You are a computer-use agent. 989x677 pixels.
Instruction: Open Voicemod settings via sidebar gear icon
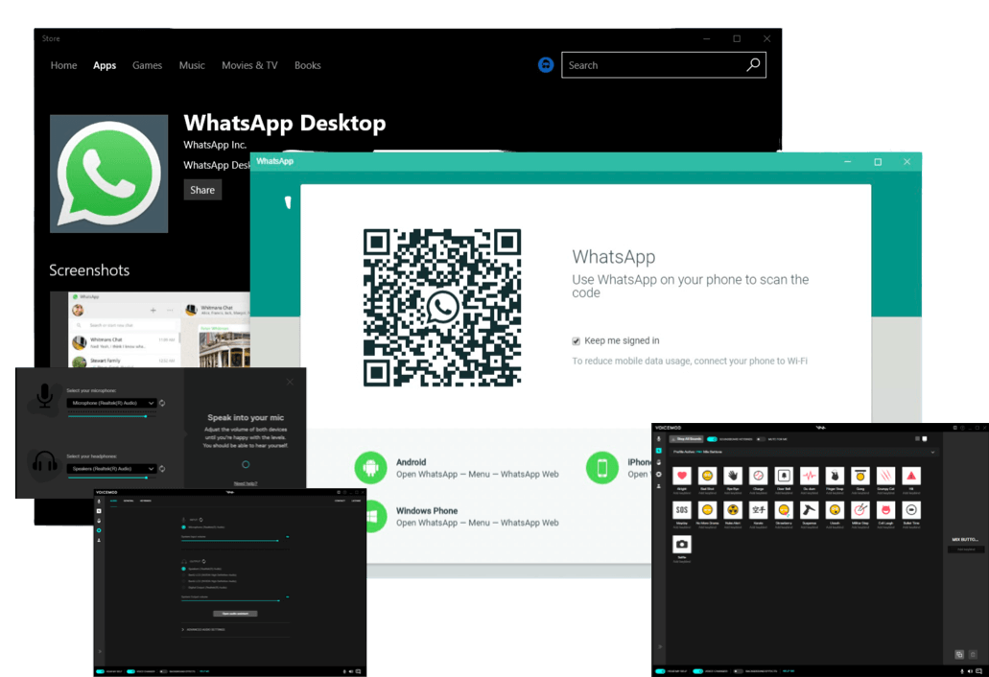click(x=658, y=475)
